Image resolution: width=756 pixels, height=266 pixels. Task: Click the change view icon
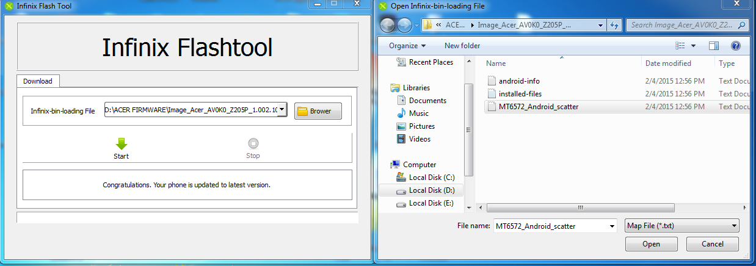point(680,46)
